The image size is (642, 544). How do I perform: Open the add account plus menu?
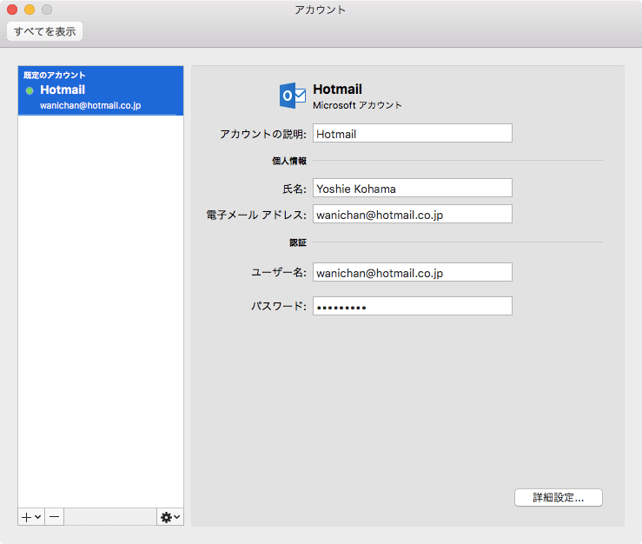[x=31, y=516]
